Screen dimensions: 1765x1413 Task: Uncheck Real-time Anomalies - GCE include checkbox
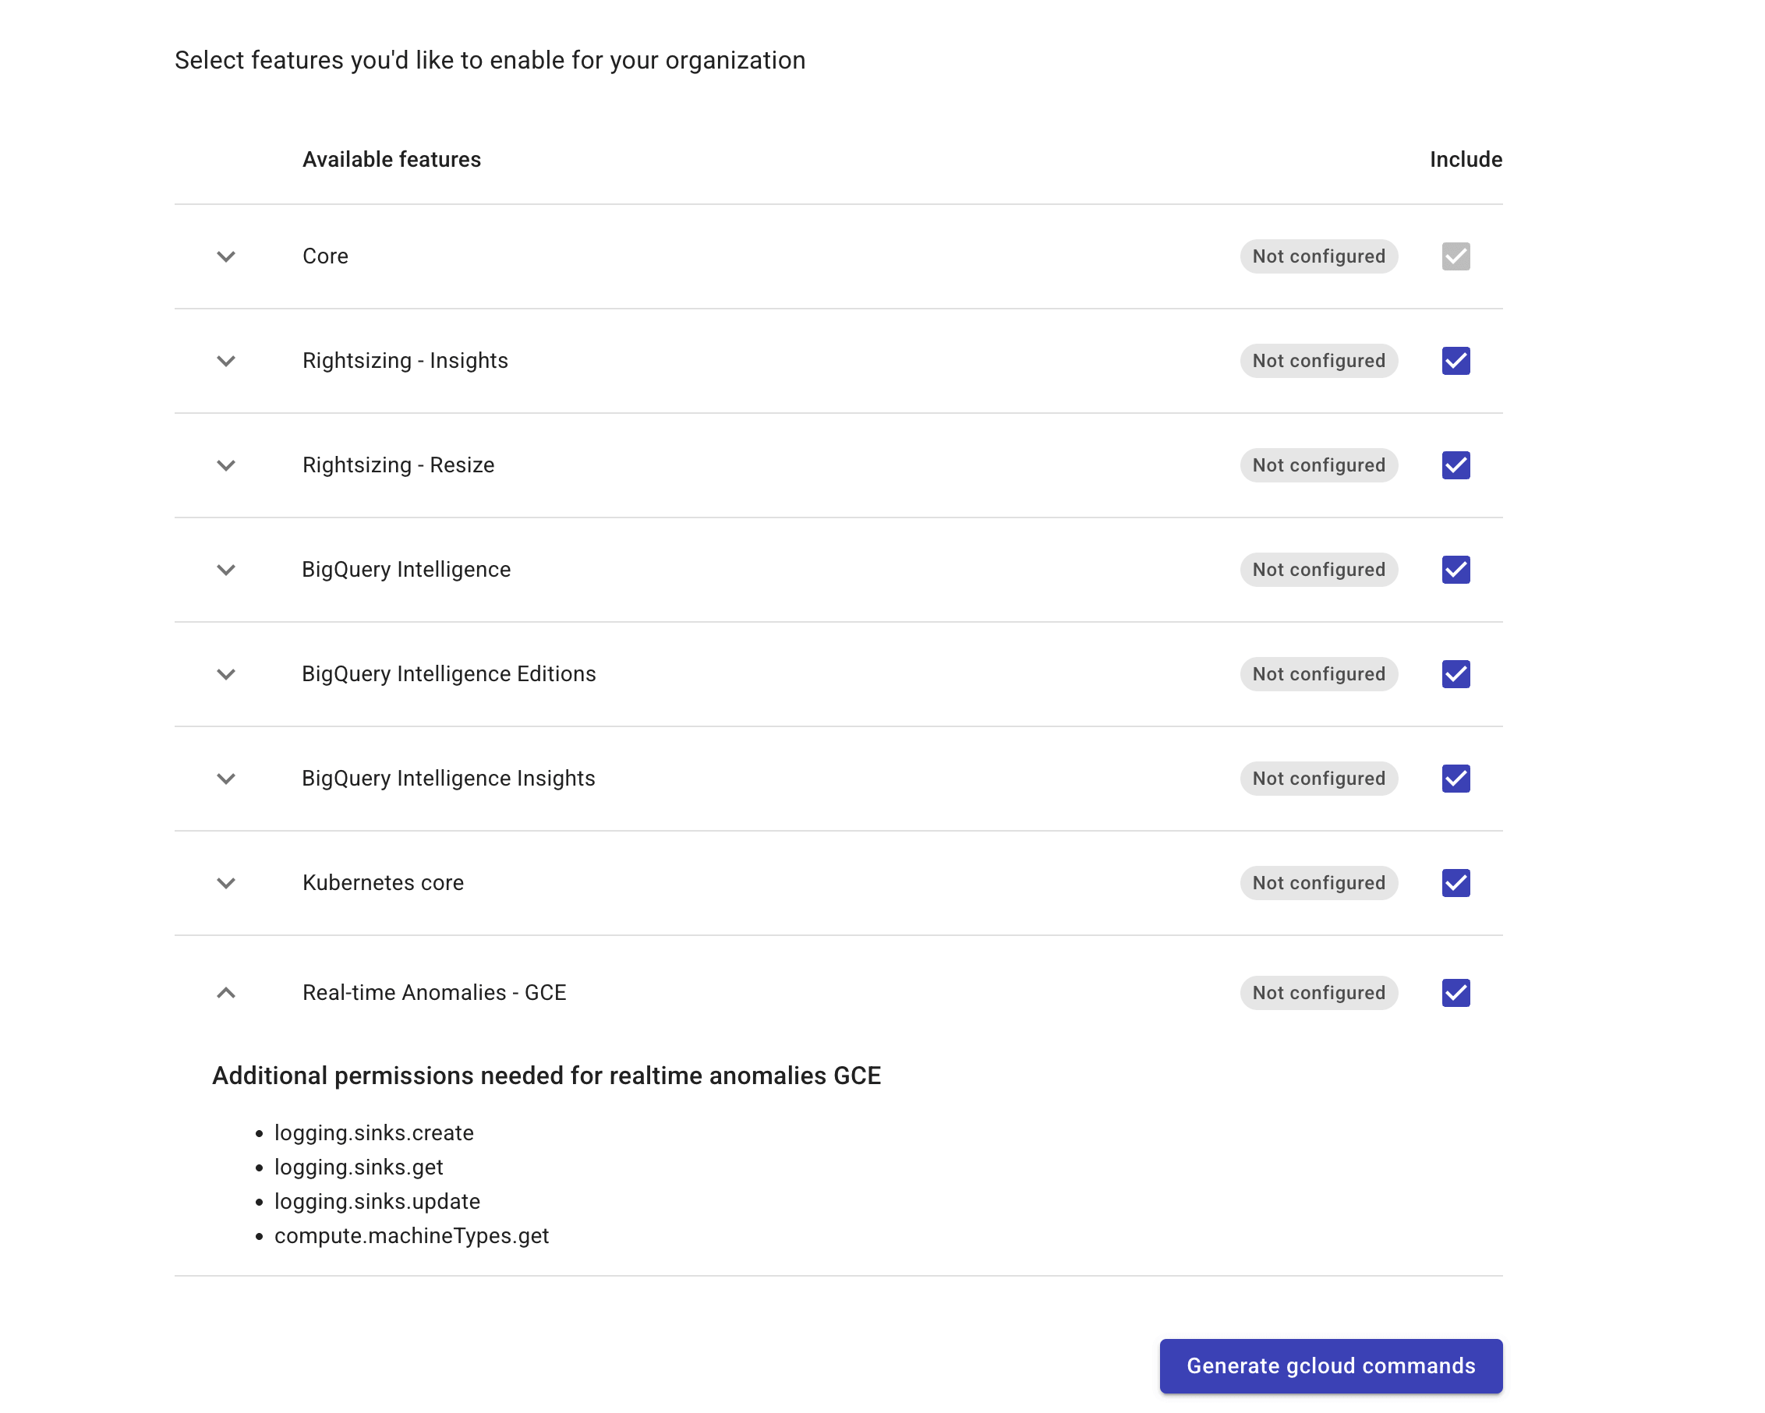1455,993
